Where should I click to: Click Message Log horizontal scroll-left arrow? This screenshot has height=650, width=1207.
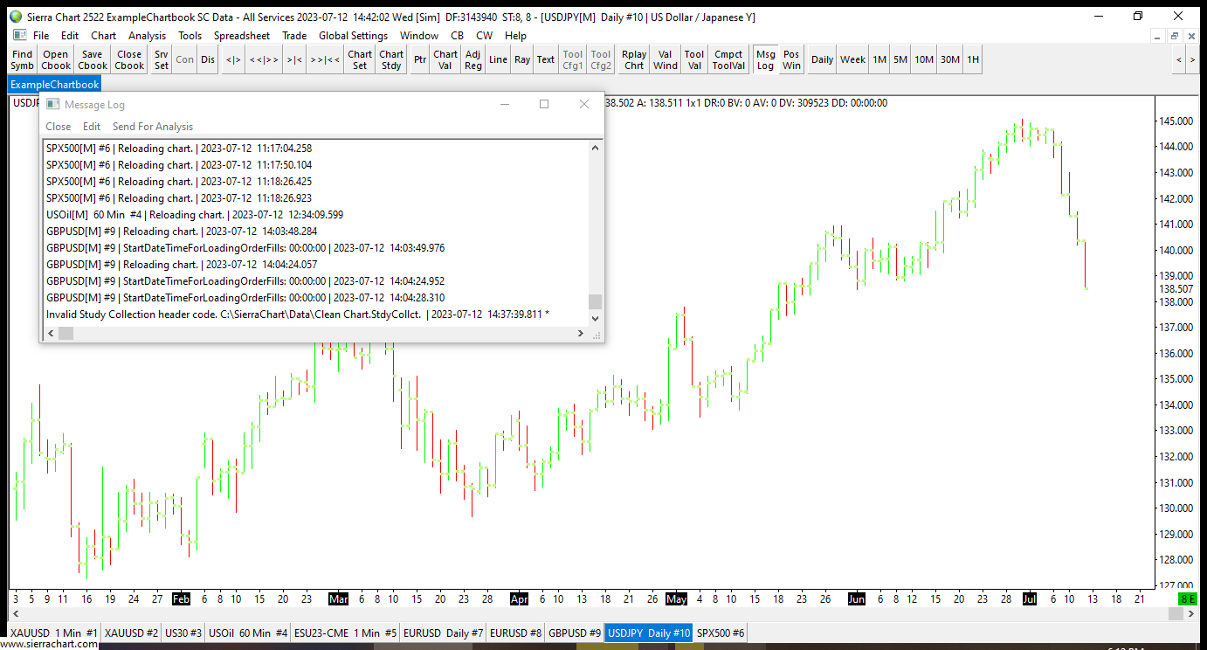(50, 334)
